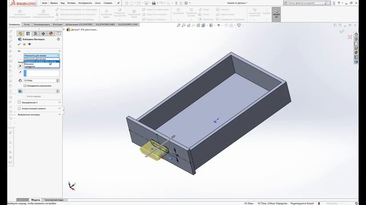Enable the Направление 2 checkbox
Screen dimensions: 366x205
pyautogui.click(x=19, y=102)
